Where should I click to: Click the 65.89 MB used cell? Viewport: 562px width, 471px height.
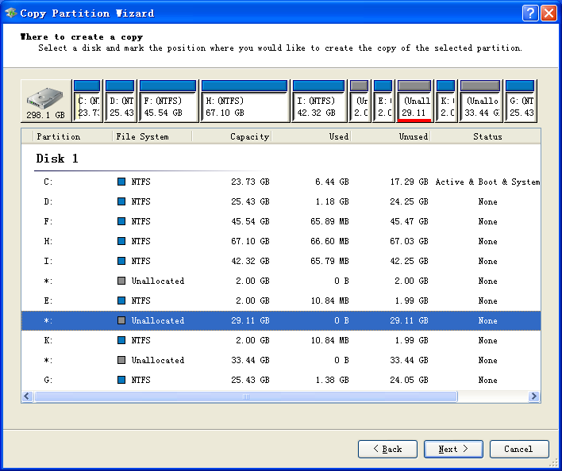coord(329,221)
